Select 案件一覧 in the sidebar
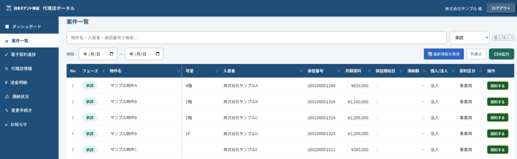This screenshot has width=517, height=159. click(29, 41)
